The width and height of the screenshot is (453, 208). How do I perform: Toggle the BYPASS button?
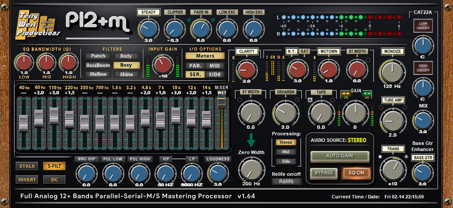click(x=324, y=173)
